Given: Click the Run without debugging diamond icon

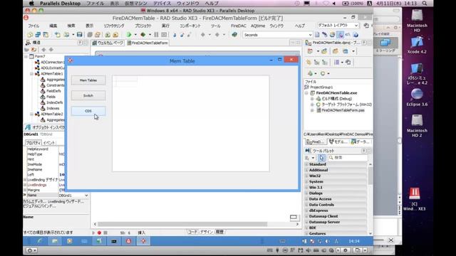Looking at the screenshot, I should 143,35.
